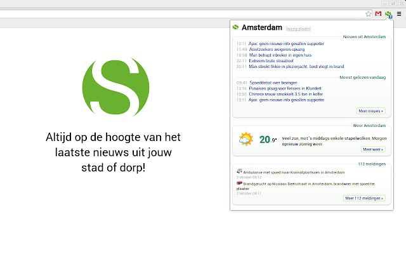Click the '3 oktober 08:12' timestamp
406x254 pixels.
(x=249, y=177)
